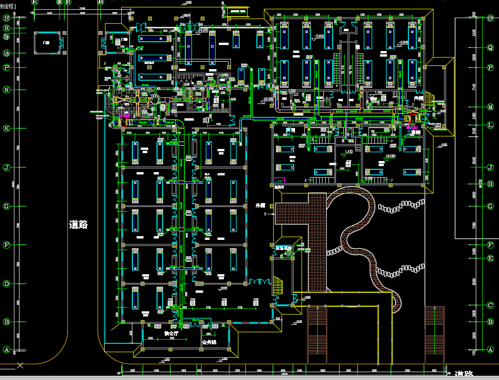The height and width of the screenshot is (380, 499).
Task: Click the 设备用房 room label
Action: (283, 249)
